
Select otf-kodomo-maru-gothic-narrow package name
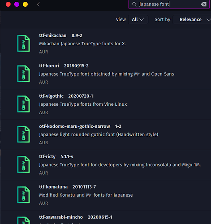pyautogui.click(x=74, y=126)
